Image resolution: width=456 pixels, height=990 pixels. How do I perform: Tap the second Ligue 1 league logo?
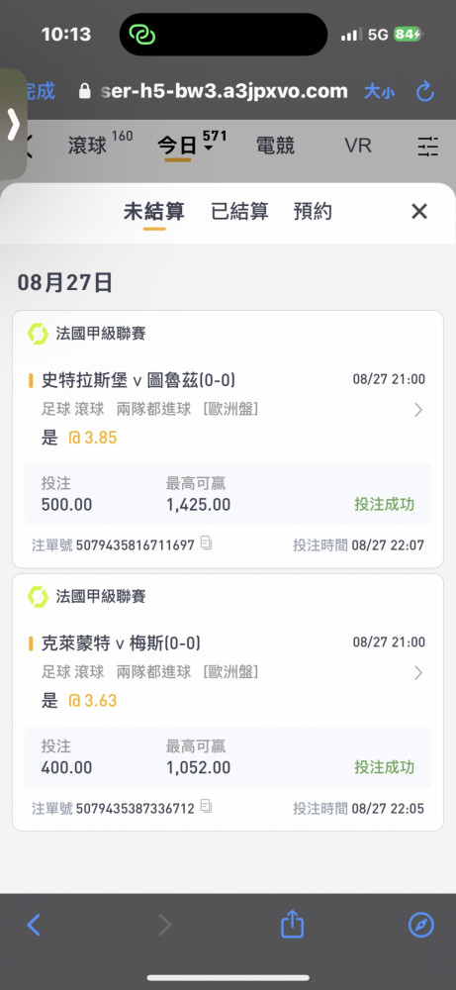38,597
